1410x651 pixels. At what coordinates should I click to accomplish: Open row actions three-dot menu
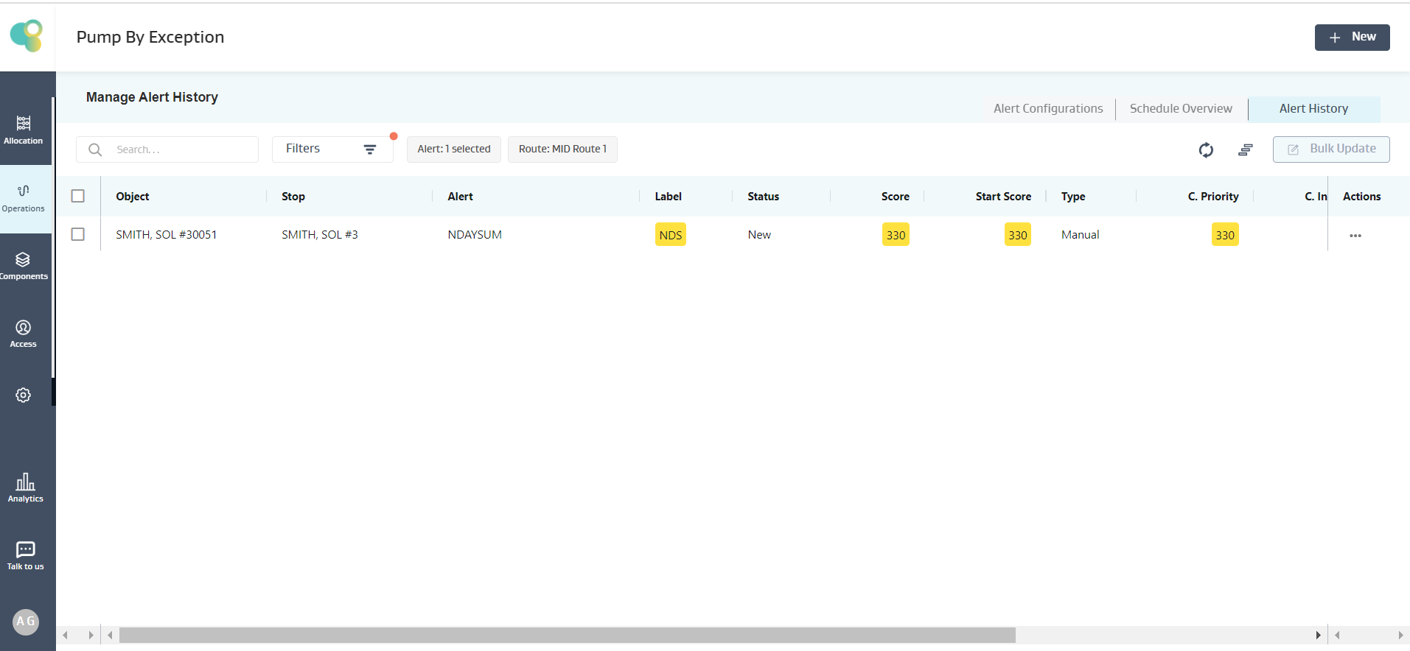click(x=1355, y=236)
